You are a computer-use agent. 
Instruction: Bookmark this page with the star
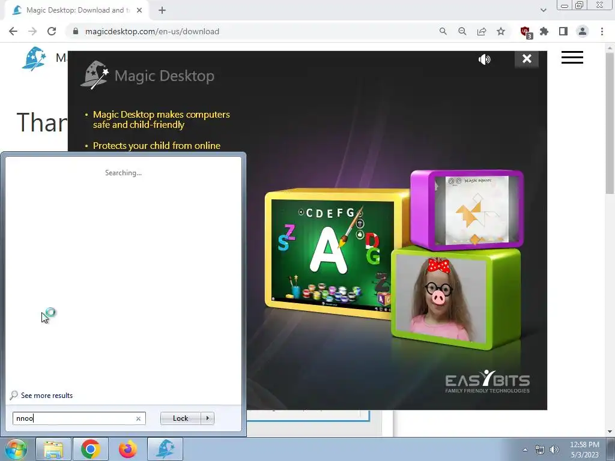point(501,31)
